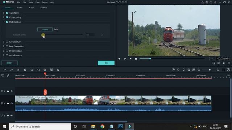Stop the preview playback

[x=136, y=58]
